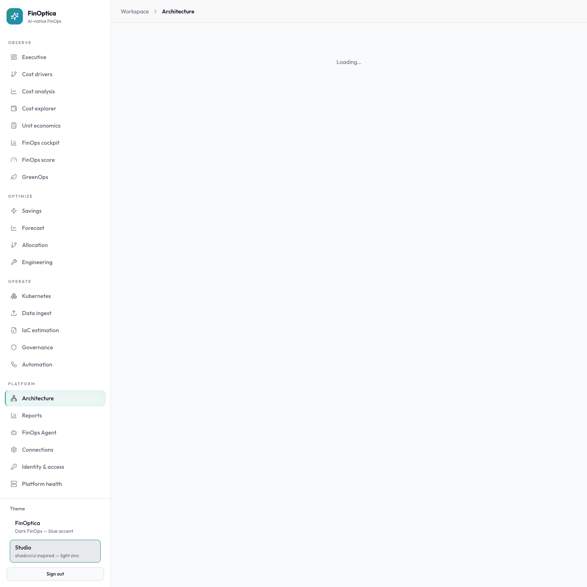Image resolution: width=587 pixels, height=587 pixels.
Task: Click the FinOptica sparkle logo icon
Action: click(15, 16)
